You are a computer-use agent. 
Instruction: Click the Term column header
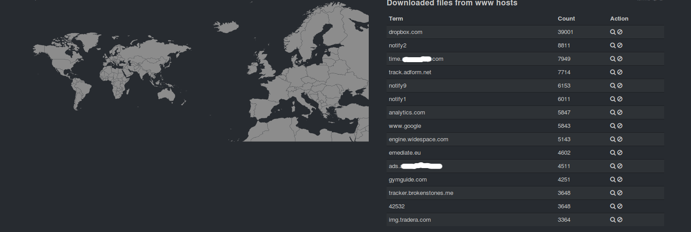pos(396,19)
